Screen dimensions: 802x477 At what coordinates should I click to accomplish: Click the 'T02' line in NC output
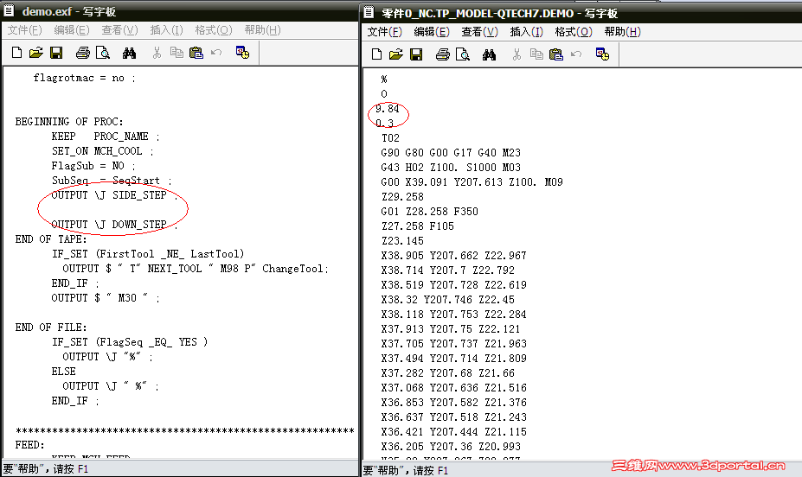pos(390,138)
